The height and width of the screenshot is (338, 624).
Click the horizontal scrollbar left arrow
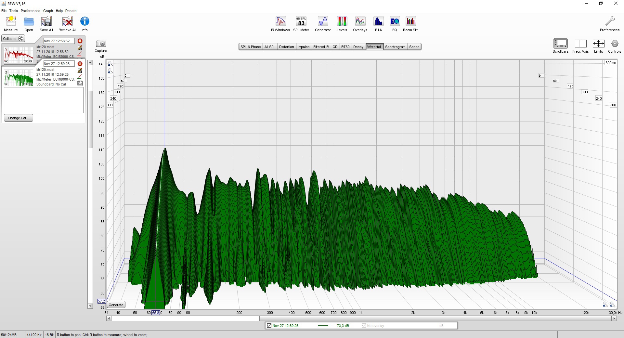pyautogui.click(x=109, y=318)
